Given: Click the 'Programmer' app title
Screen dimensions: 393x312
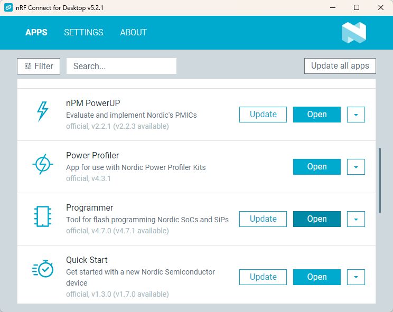Looking at the screenshot, I should coord(89,208).
